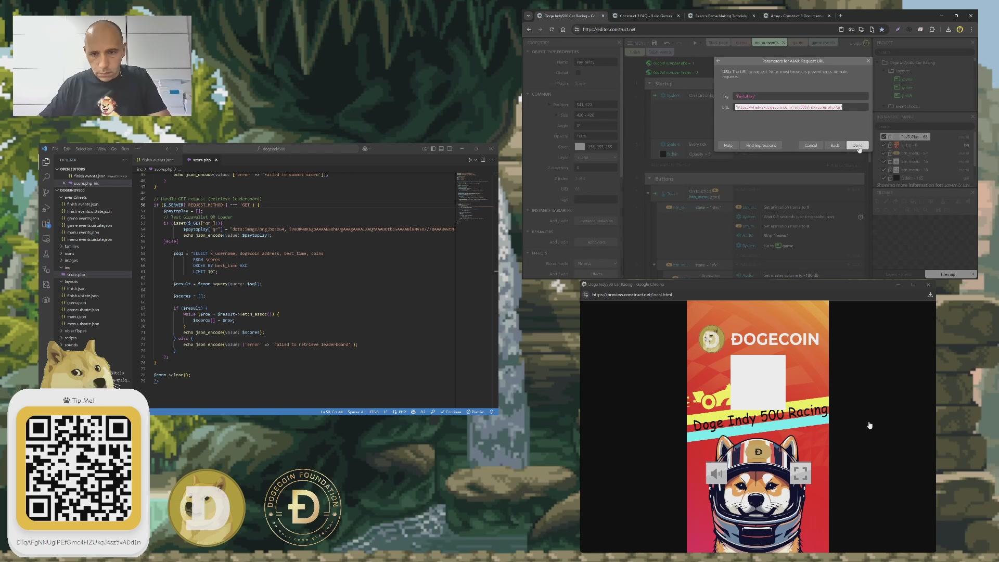Click Find Expressions button in dialog

click(x=761, y=145)
